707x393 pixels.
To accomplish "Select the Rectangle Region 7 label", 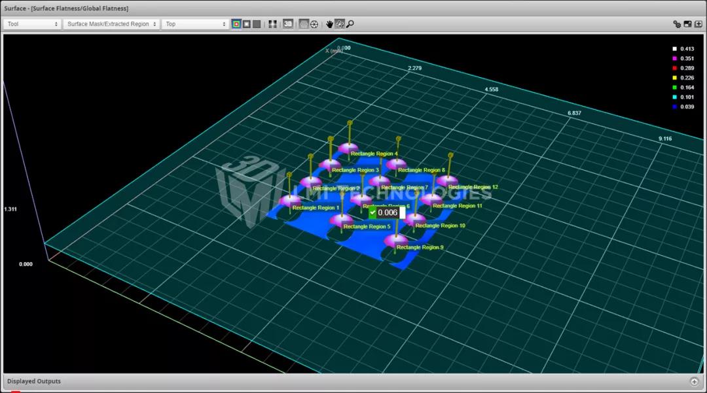I will [x=405, y=187].
